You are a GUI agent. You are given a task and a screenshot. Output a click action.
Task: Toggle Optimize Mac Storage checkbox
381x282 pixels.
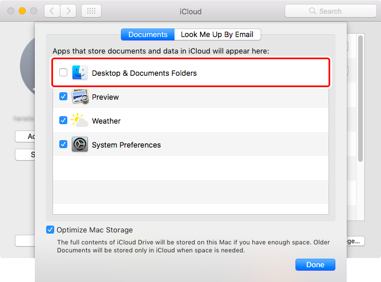click(50, 230)
